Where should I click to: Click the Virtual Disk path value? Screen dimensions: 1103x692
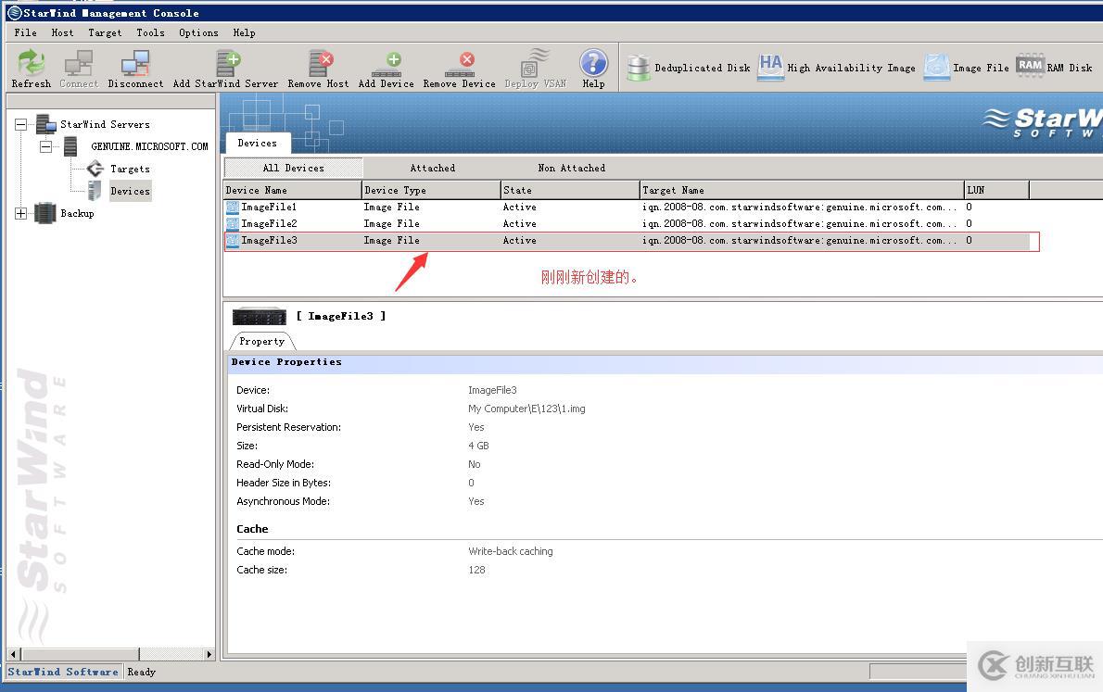(x=526, y=409)
